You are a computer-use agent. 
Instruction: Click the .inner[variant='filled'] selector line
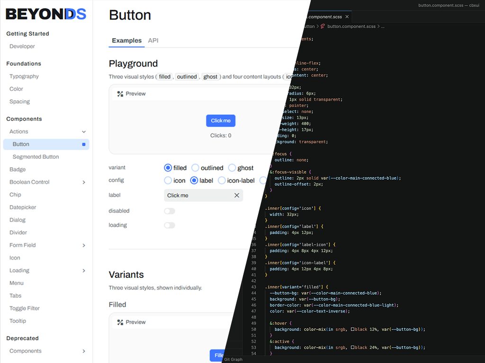pyautogui.click(x=296, y=287)
